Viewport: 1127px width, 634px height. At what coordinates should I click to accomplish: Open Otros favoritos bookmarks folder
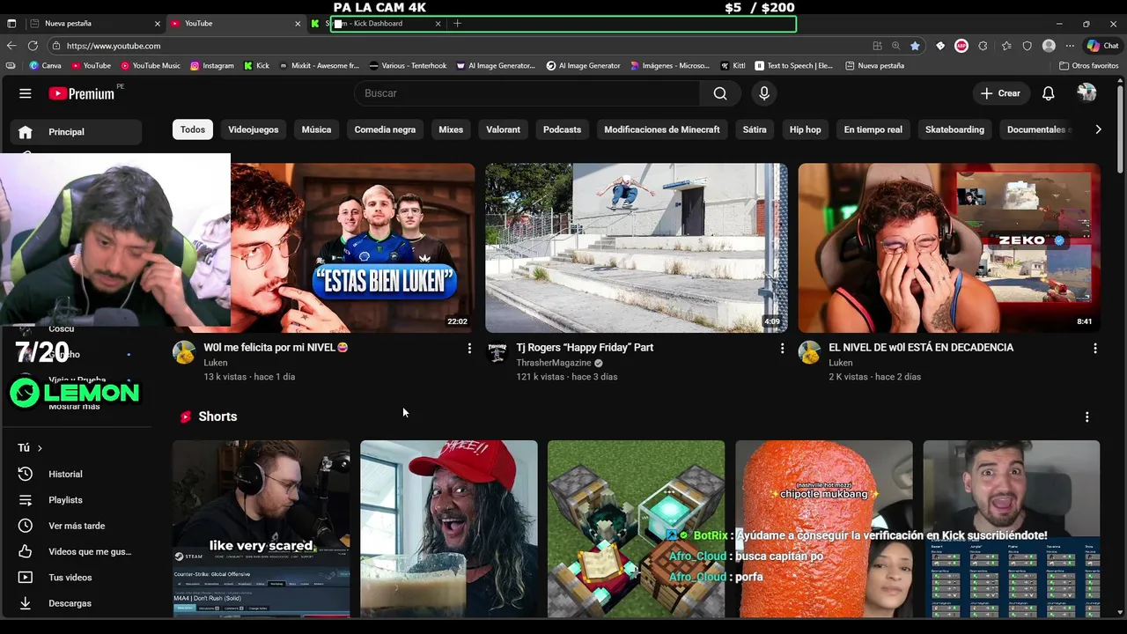pyautogui.click(x=1088, y=65)
